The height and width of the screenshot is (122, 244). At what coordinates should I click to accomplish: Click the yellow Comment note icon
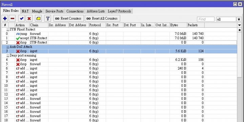[38, 19]
